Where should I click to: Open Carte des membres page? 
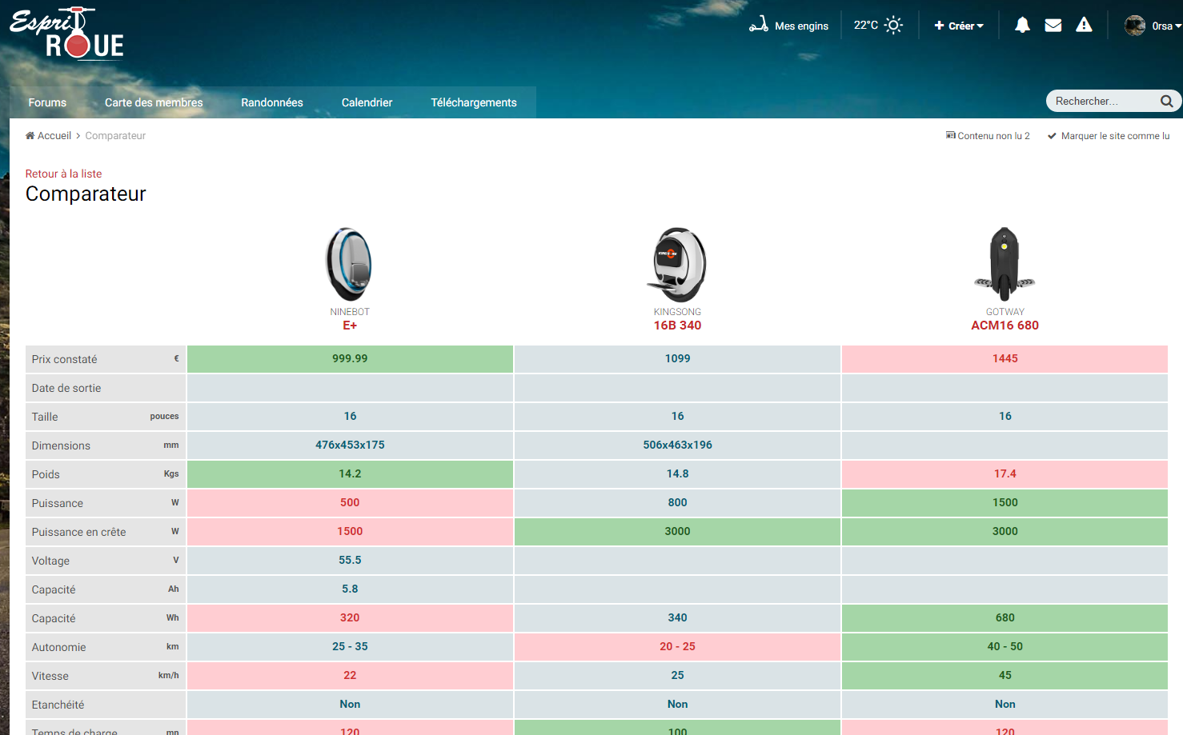click(154, 102)
